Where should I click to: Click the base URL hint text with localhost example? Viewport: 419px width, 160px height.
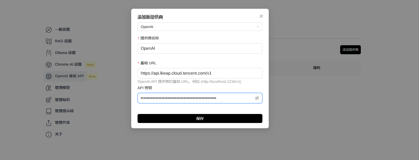point(189,81)
